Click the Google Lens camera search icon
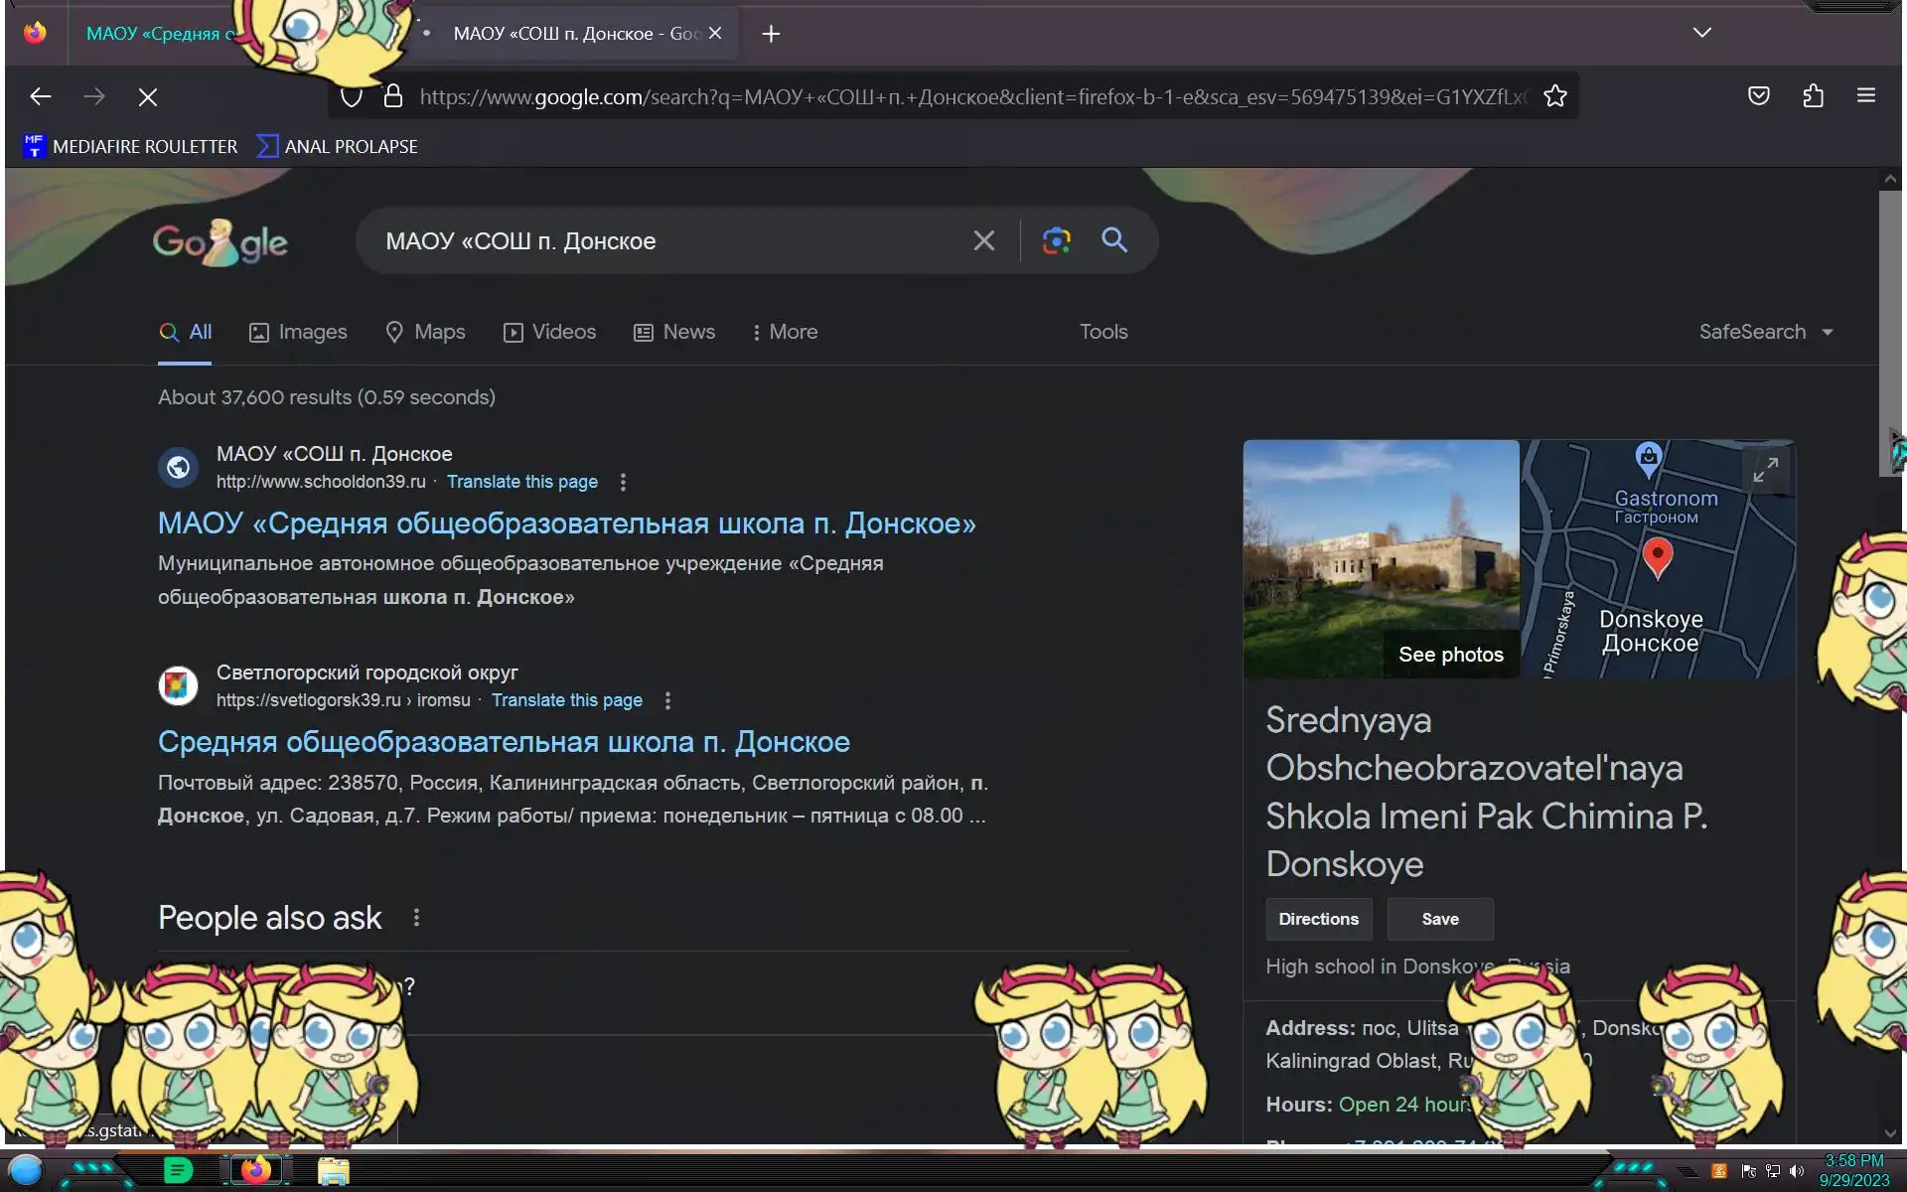This screenshot has height=1192, width=1907. 1056,240
